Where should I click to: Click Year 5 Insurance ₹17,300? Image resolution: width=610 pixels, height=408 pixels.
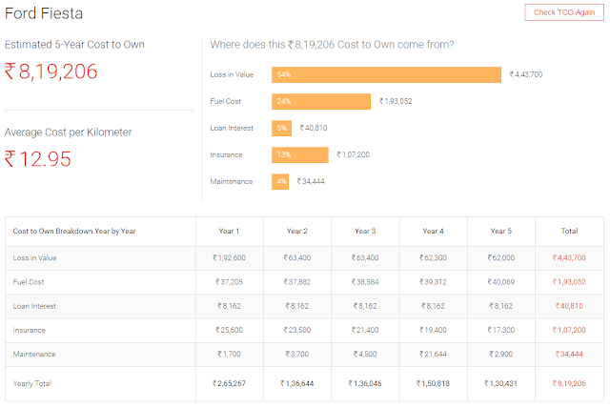point(501,330)
